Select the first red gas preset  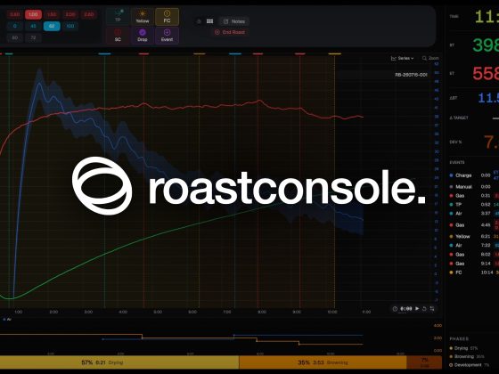14,14
